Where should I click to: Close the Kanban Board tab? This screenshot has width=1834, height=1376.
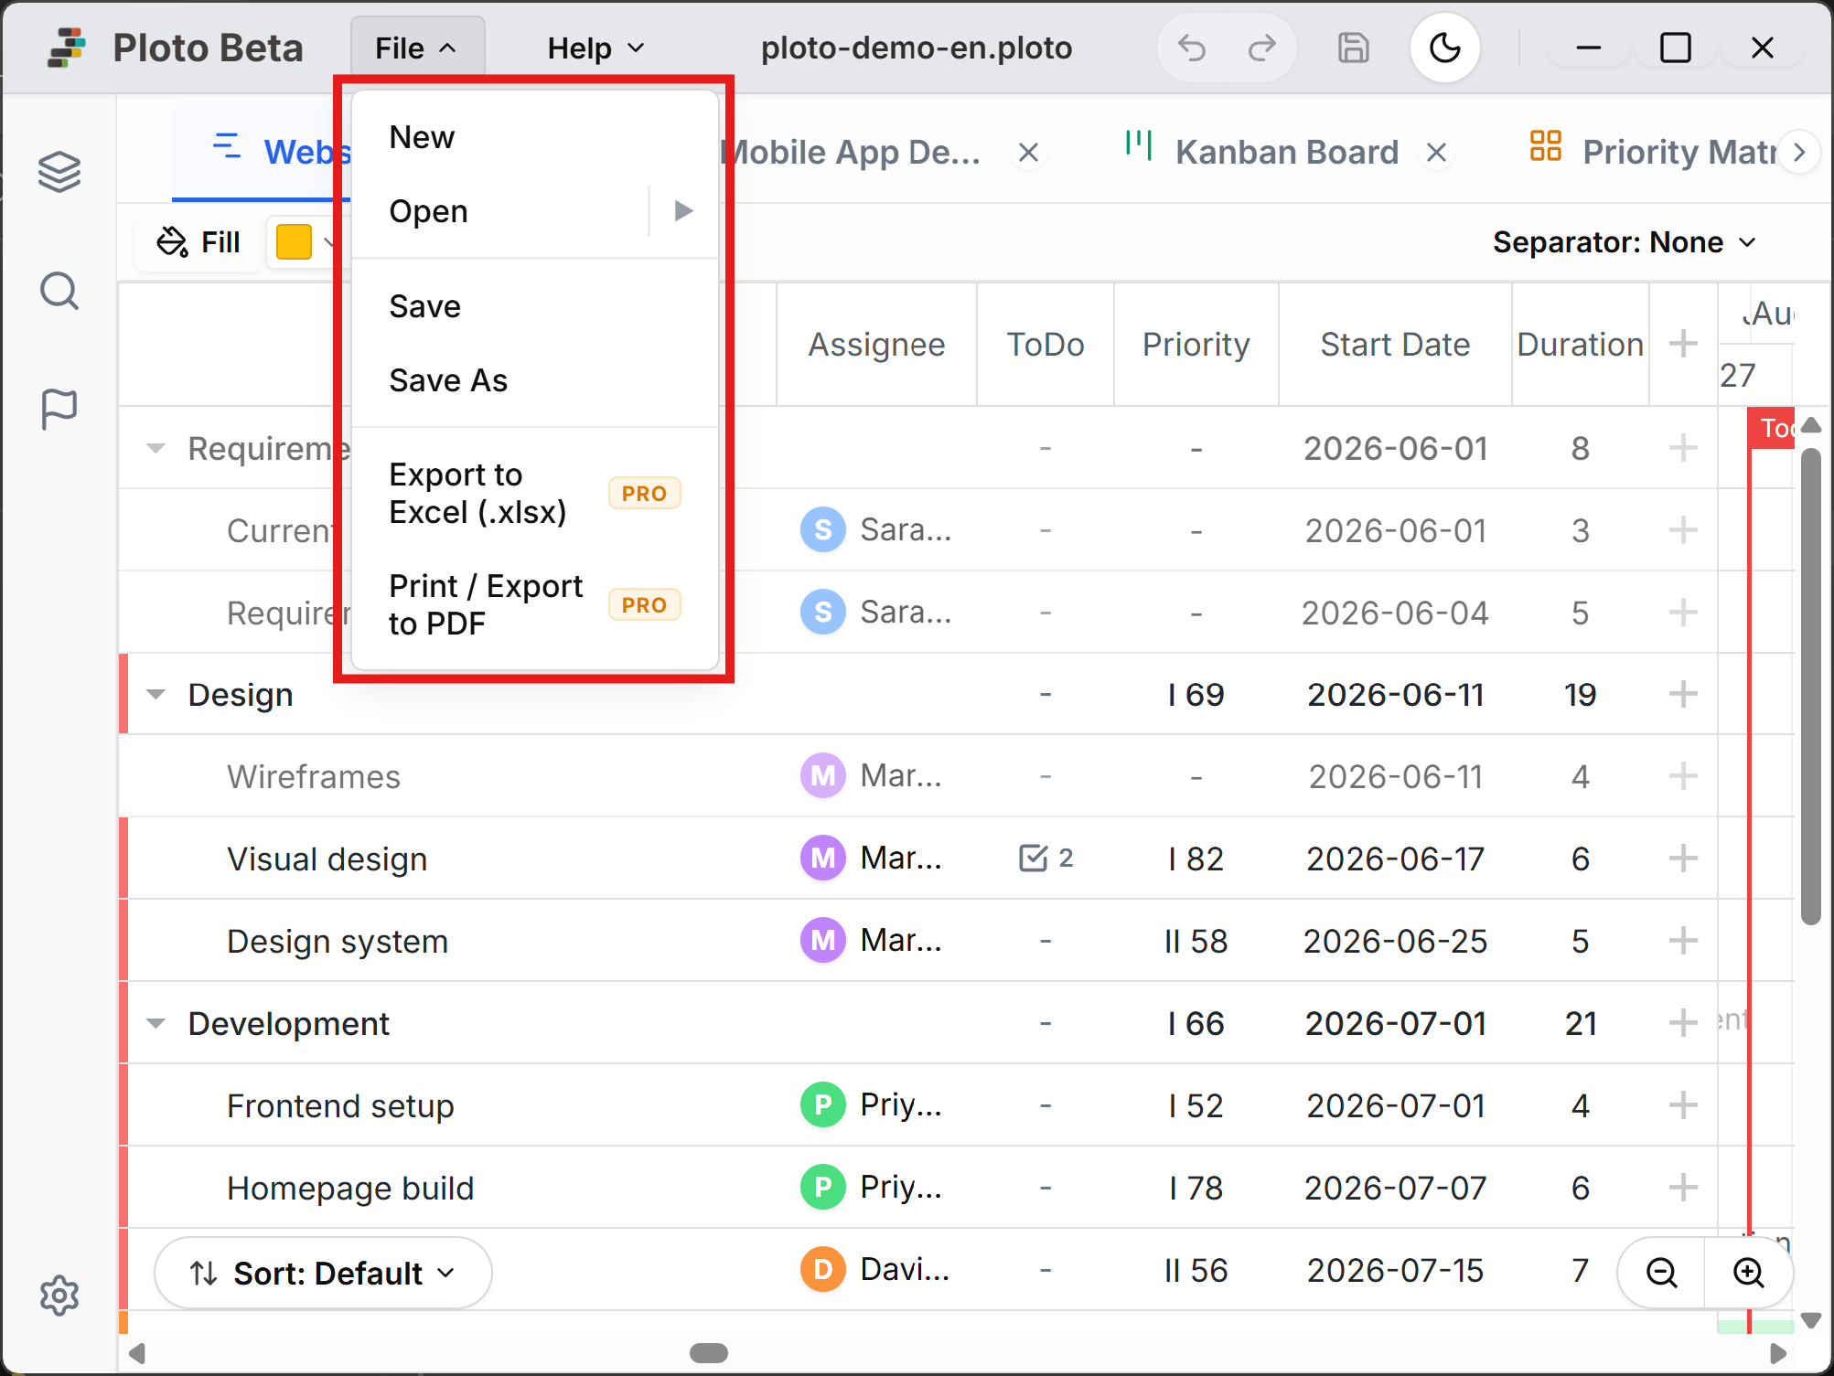(x=1437, y=153)
